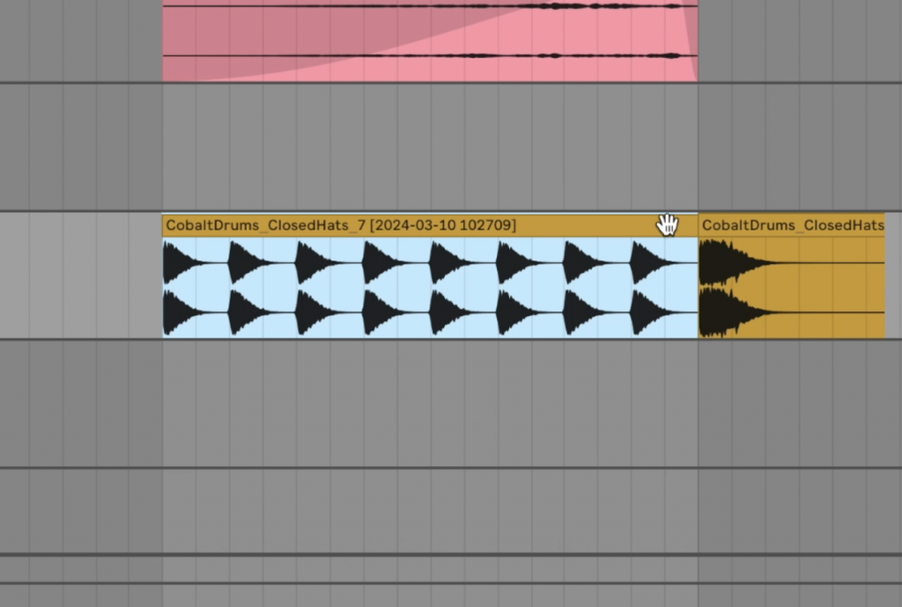This screenshot has width=902, height=607.
Task: Select the gold clip's lower channel waveform
Action: [792, 312]
